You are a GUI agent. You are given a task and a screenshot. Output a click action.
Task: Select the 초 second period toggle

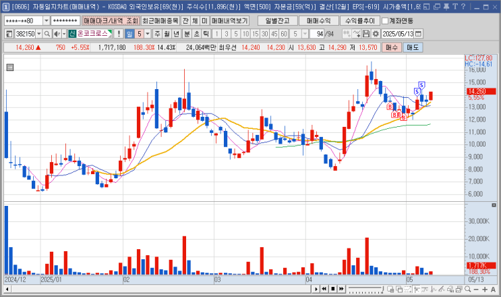pos(196,34)
